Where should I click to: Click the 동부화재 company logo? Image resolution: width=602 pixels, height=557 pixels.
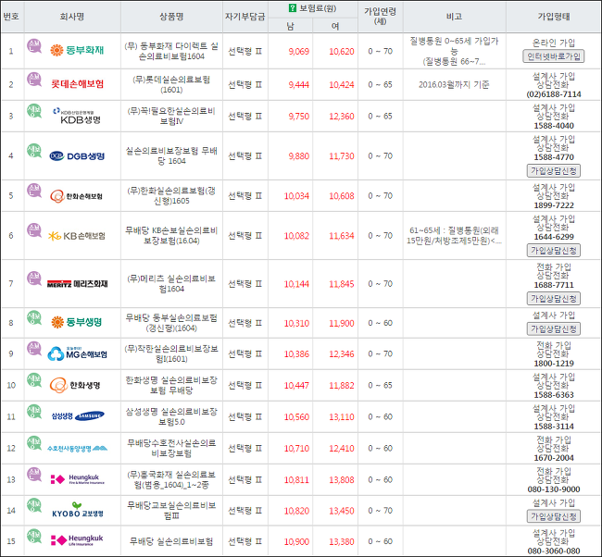tap(77, 50)
